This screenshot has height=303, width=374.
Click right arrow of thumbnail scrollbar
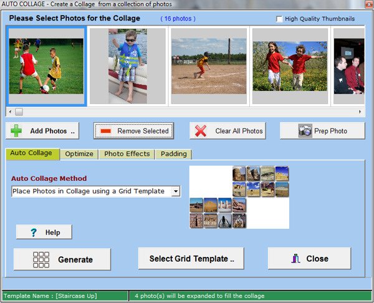coord(360,112)
